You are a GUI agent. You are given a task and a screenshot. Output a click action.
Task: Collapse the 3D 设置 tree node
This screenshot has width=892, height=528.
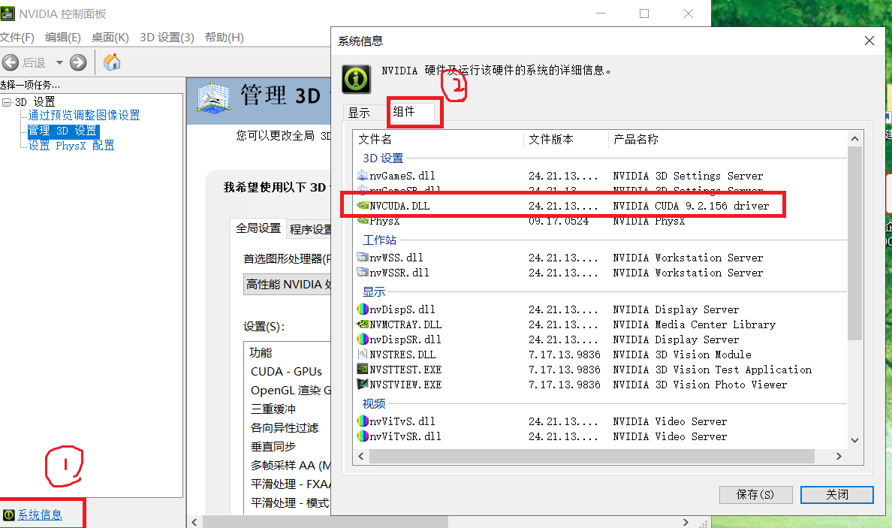click(x=6, y=102)
